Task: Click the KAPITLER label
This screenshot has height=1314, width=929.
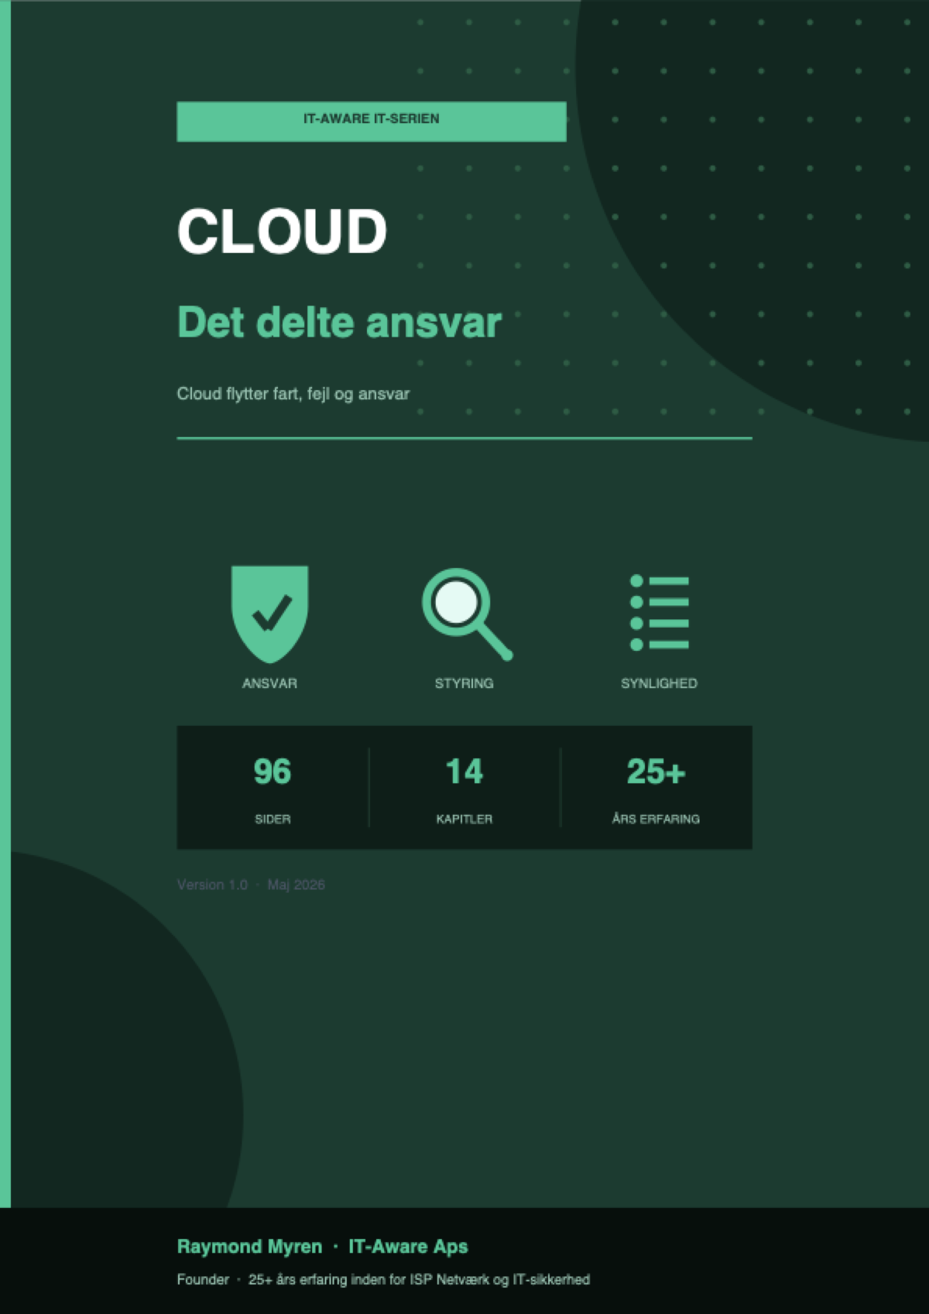Action: [464, 819]
